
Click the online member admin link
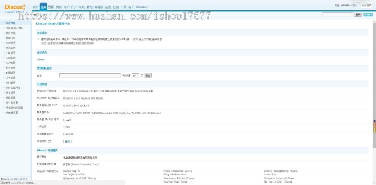click(41, 60)
